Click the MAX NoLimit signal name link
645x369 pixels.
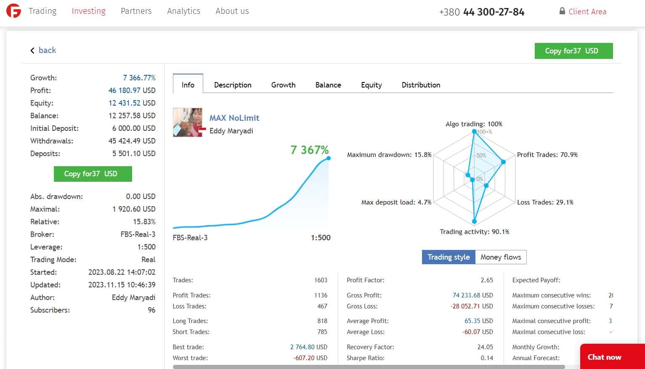(x=234, y=118)
